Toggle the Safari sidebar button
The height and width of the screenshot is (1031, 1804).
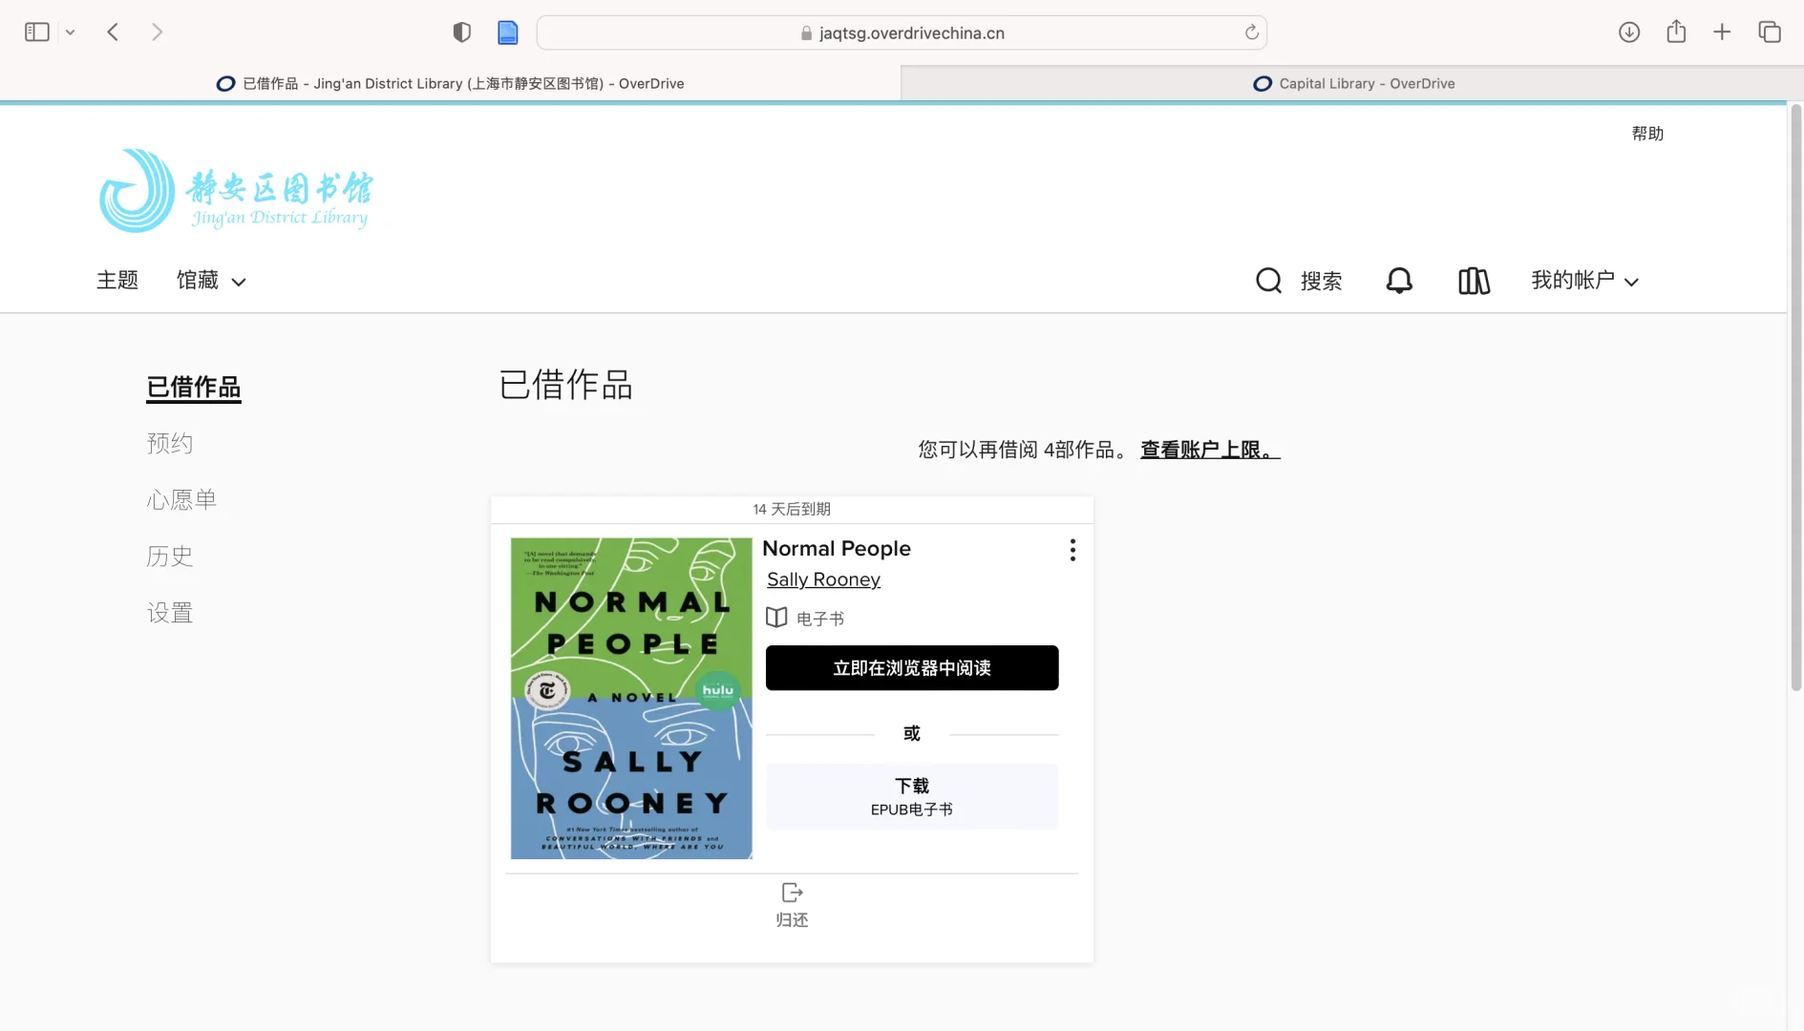tap(36, 32)
